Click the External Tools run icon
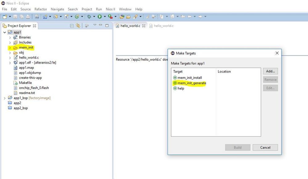Viewport: 308px width, 179px height. pyautogui.click(x=110, y=17)
